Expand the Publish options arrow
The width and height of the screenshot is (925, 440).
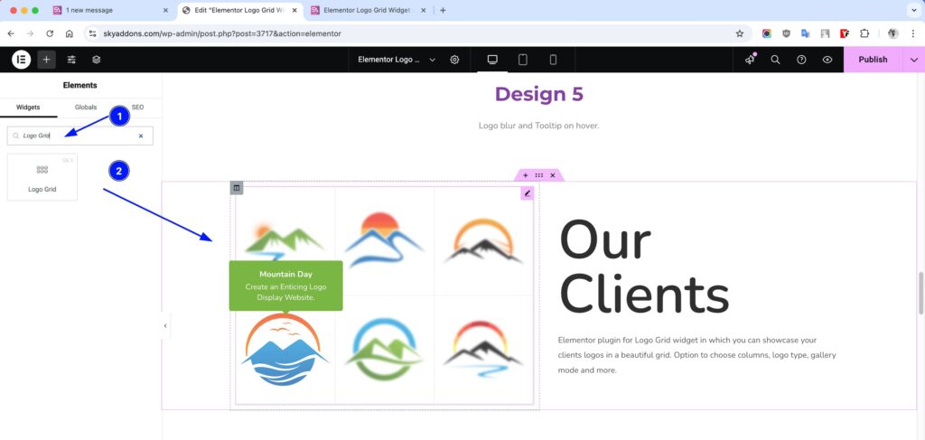(x=914, y=60)
